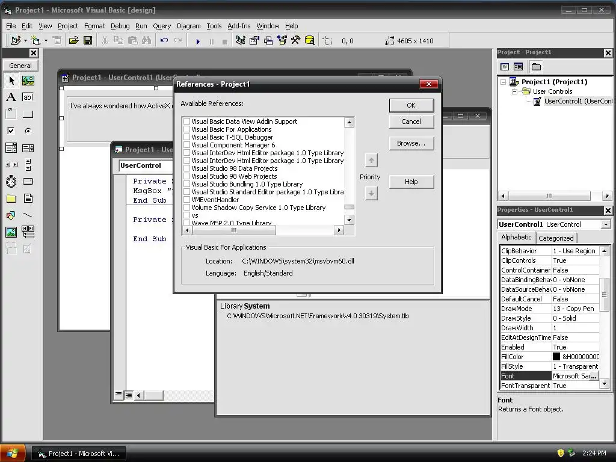Check Volume Shadow Copy Service 1.0 reference

tap(187, 208)
